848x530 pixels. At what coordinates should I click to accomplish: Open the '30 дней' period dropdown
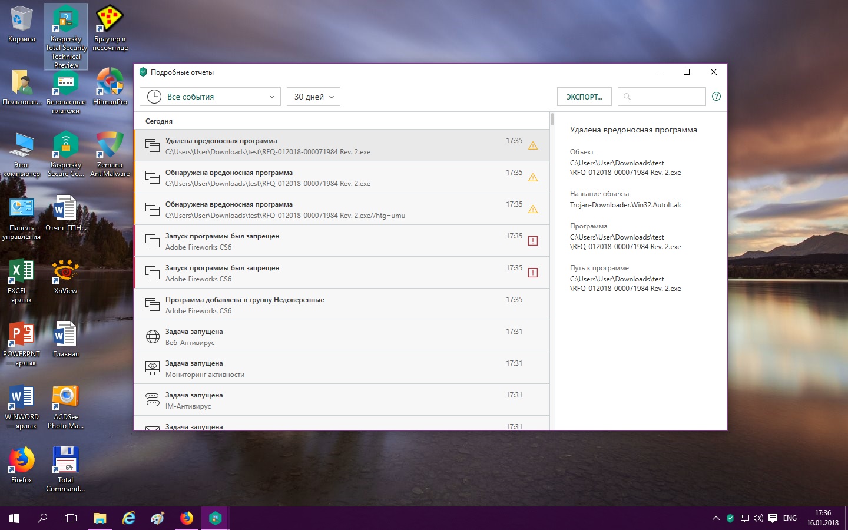coord(313,97)
